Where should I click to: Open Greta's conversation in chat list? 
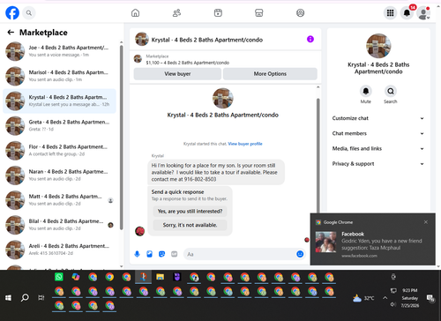(59, 125)
